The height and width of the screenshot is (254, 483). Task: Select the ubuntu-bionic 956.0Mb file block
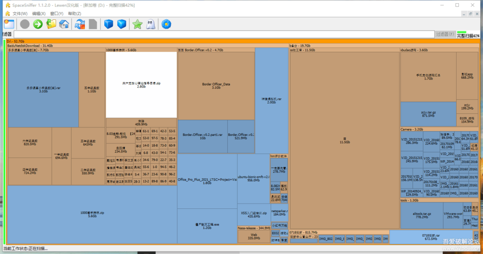pos(254,178)
